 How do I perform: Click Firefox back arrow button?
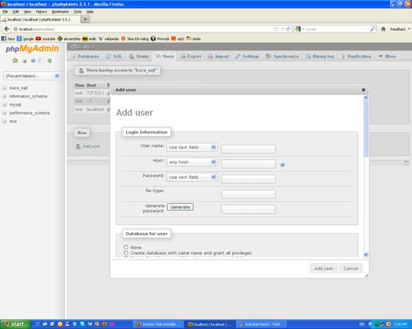click(6, 29)
